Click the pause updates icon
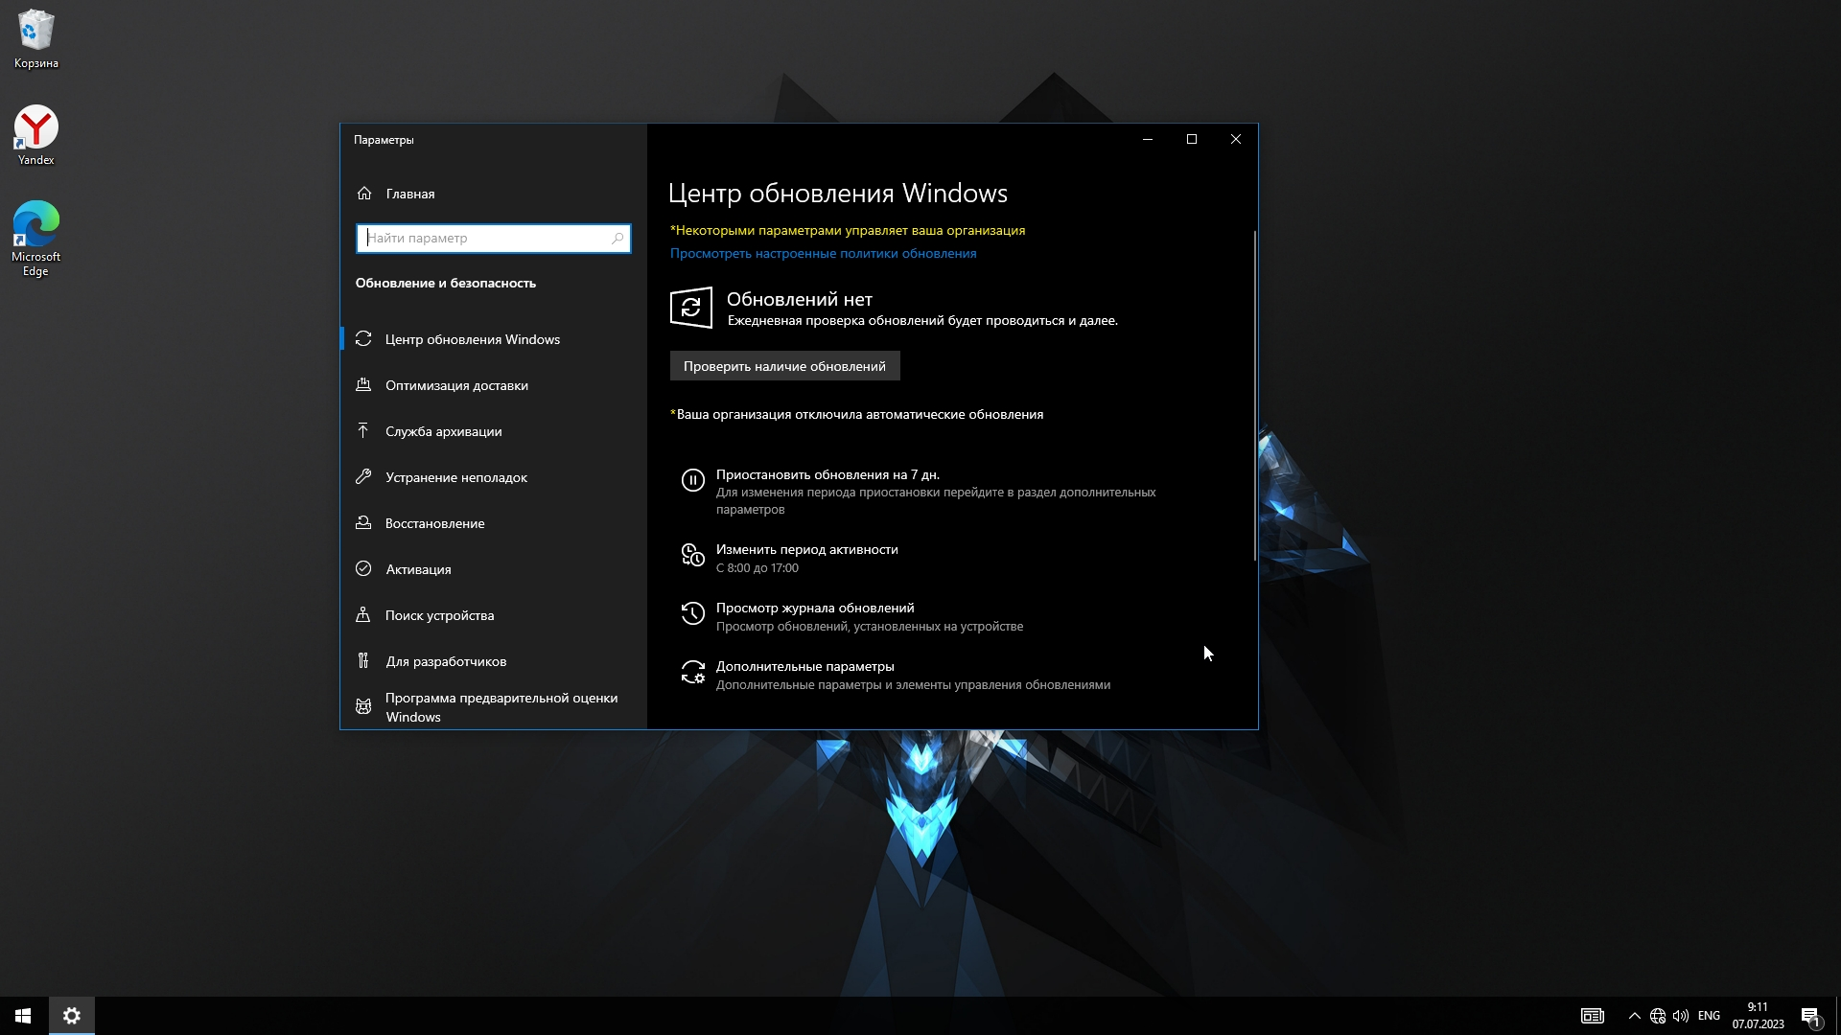Viewport: 1841px width, 1035px height. coord(692,480)
